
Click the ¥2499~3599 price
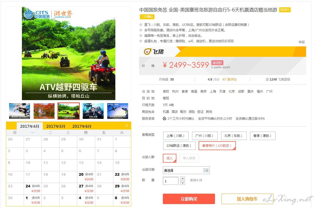(x=186, y=65)
